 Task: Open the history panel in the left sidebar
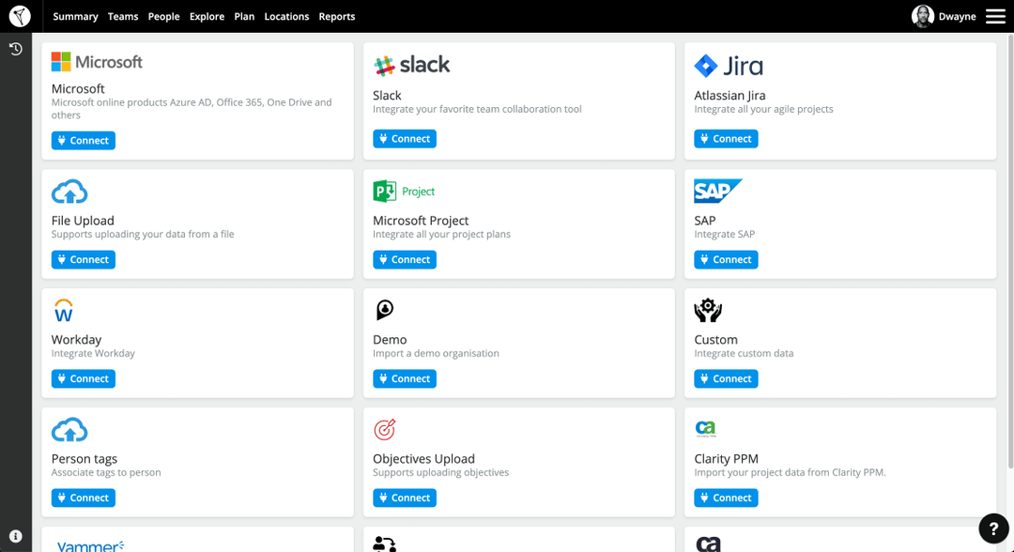[15, 48]
